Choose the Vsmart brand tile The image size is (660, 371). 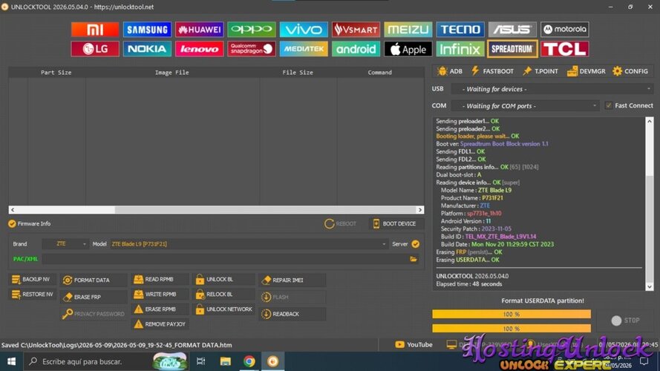[356, 30]
